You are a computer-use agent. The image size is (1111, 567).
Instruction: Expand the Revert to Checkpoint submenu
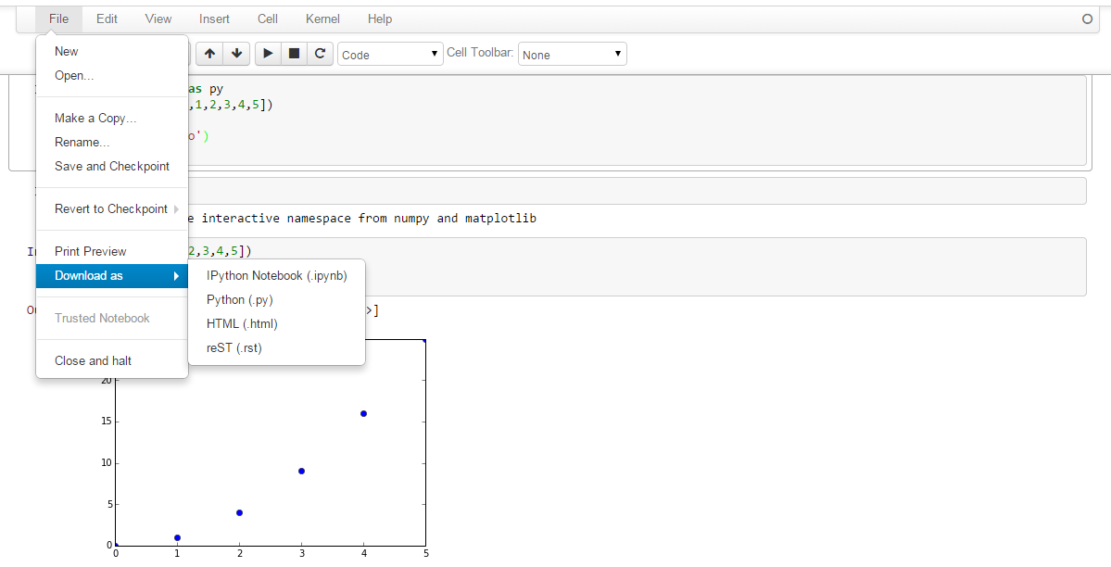[112, 208]
